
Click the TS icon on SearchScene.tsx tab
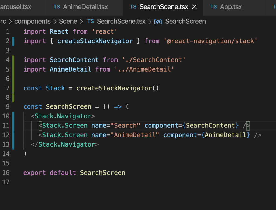(x=133, y=7)
